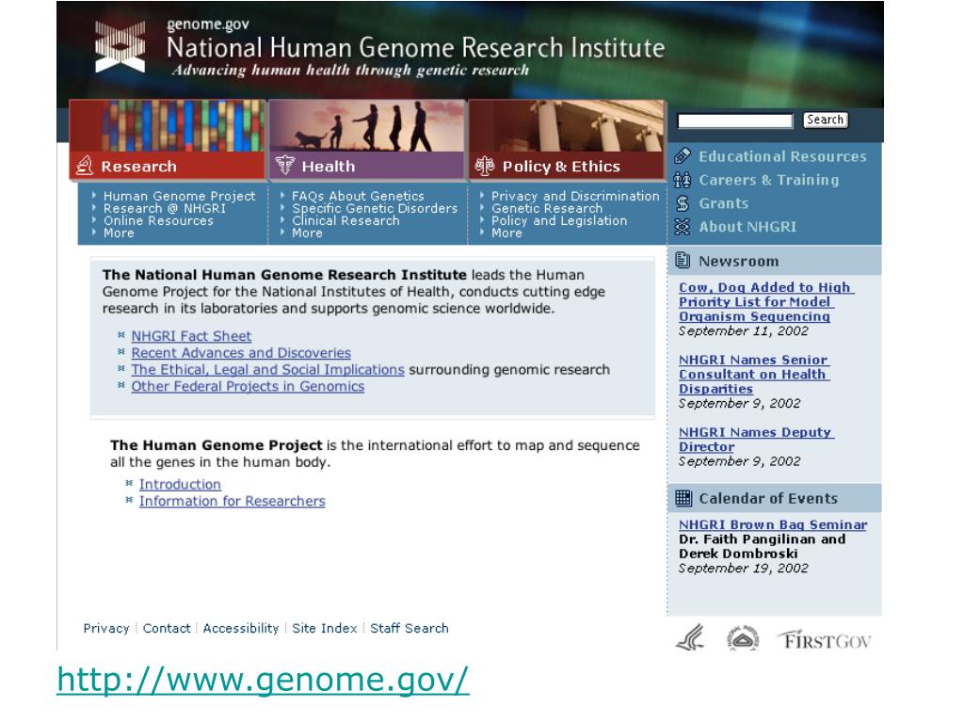Click inside the search text field
964x723 pixels.
tap(735, 120)
